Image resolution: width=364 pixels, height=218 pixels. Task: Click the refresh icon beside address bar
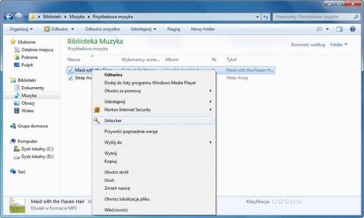[265, 17]
